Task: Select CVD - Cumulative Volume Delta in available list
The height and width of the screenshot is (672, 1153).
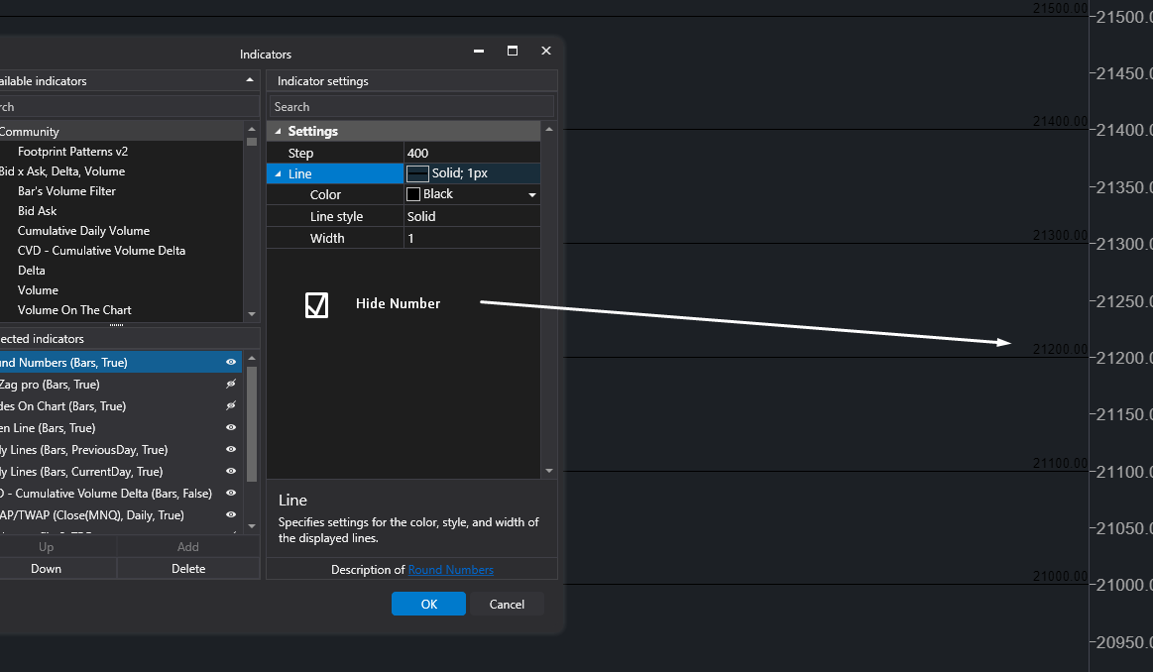Action: (101, 251)
